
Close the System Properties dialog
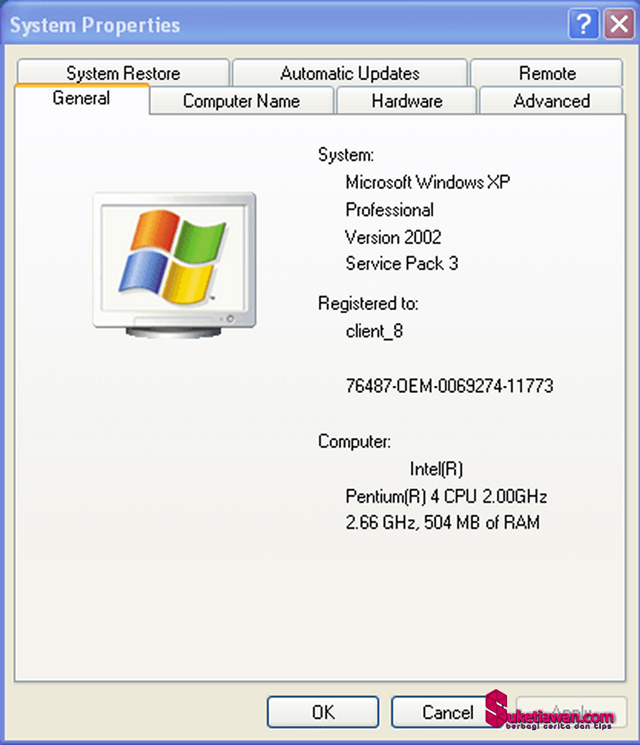pyautogui.click(x=619, y=25)
